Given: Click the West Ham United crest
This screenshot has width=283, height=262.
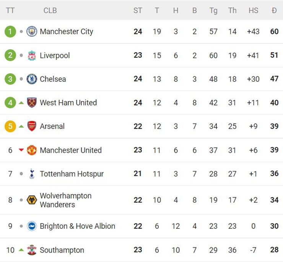Looking at the screenshot, I should pos(32,102).
